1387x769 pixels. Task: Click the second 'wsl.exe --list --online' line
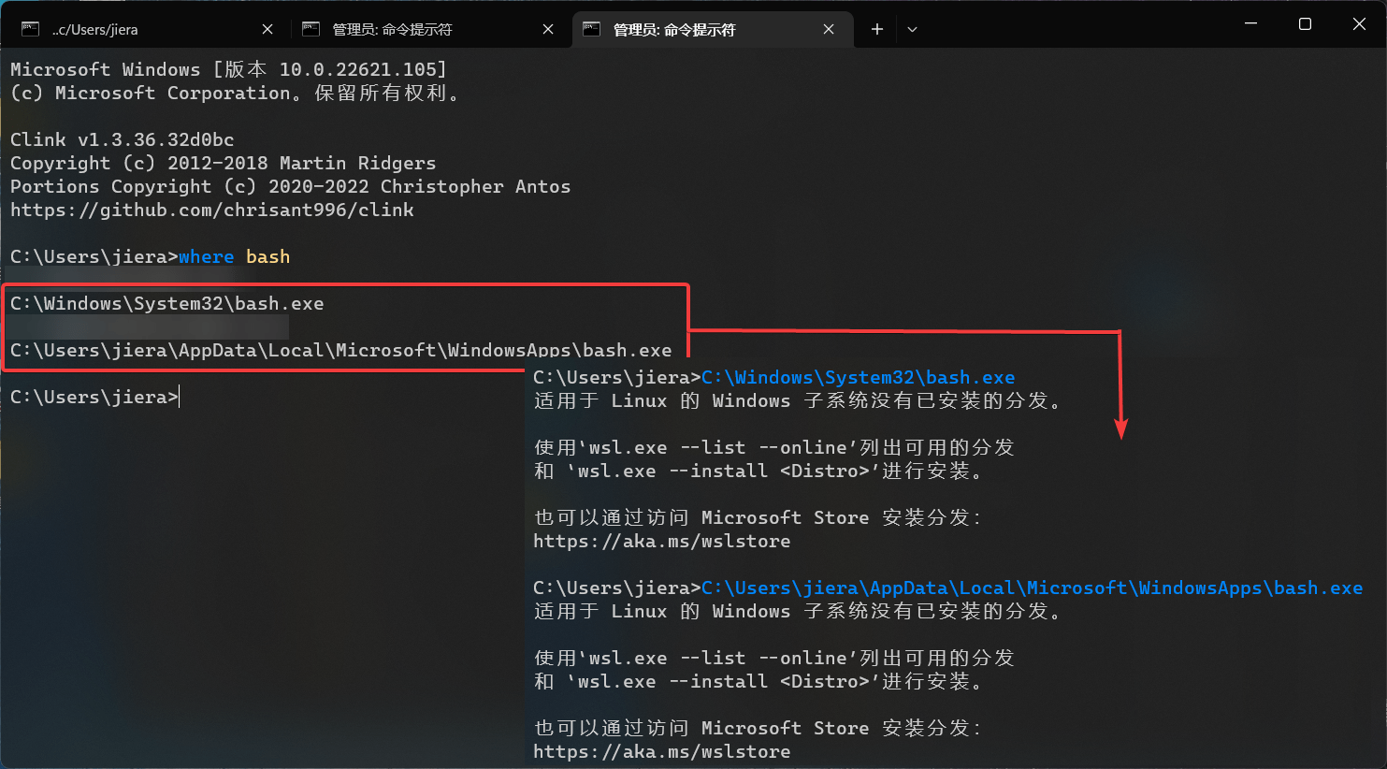[x=774, y=658]
